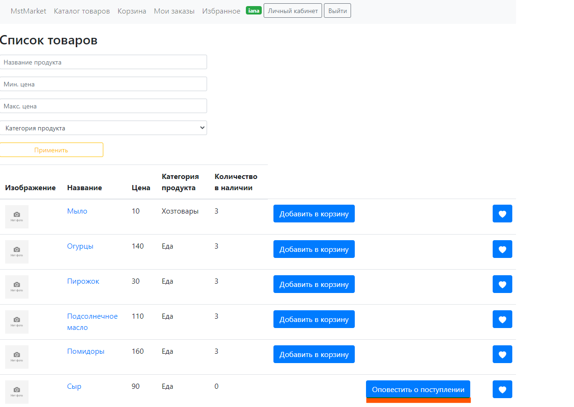
Task: Favorite Пирожок using its heart button
Action: click(502, 284)
